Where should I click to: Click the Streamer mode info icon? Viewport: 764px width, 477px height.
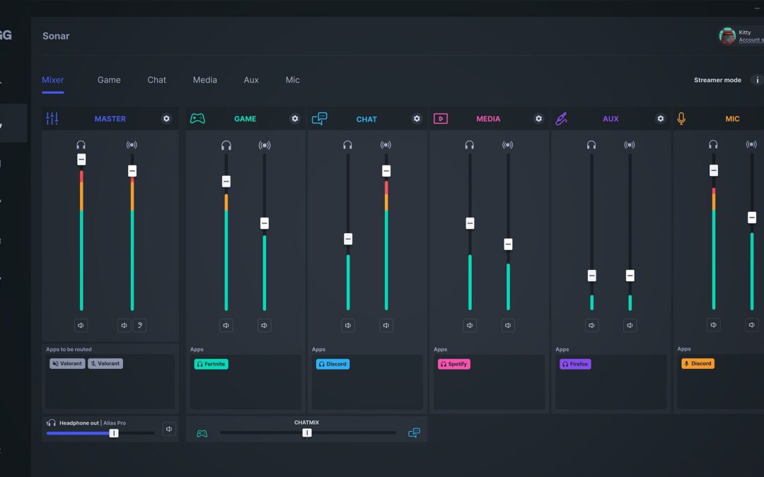click(x=756, y=80)
